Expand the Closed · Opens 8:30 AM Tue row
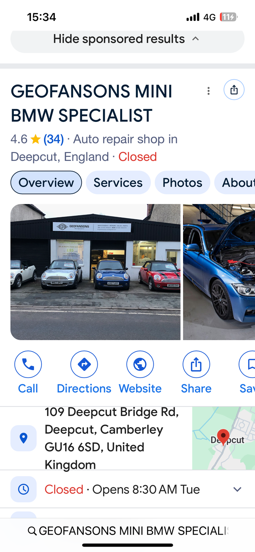Screen dimensions: 255x552 click(x=127, y=489)
